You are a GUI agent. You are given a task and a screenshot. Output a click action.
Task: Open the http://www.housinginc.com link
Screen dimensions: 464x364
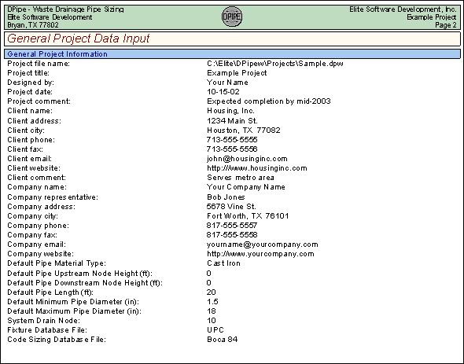click(x=257, y=168)
